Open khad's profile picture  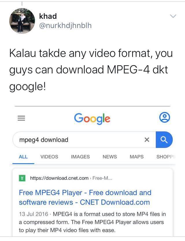[x=22, y=21]
